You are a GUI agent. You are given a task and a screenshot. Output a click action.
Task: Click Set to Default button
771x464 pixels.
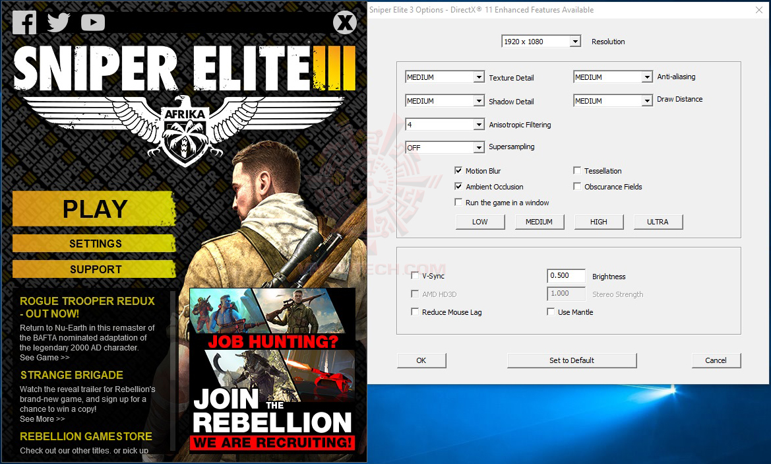point(572,360)
